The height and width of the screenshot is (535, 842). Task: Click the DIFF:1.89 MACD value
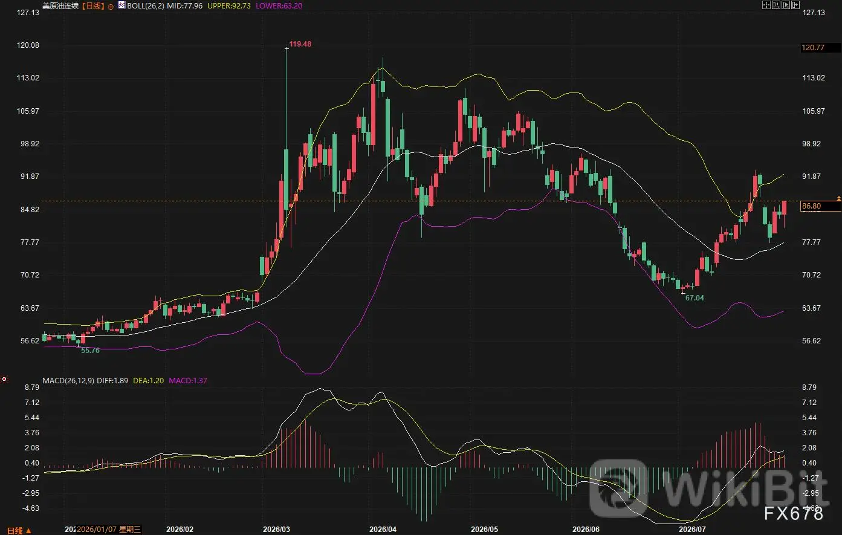(x=112, y=381)
